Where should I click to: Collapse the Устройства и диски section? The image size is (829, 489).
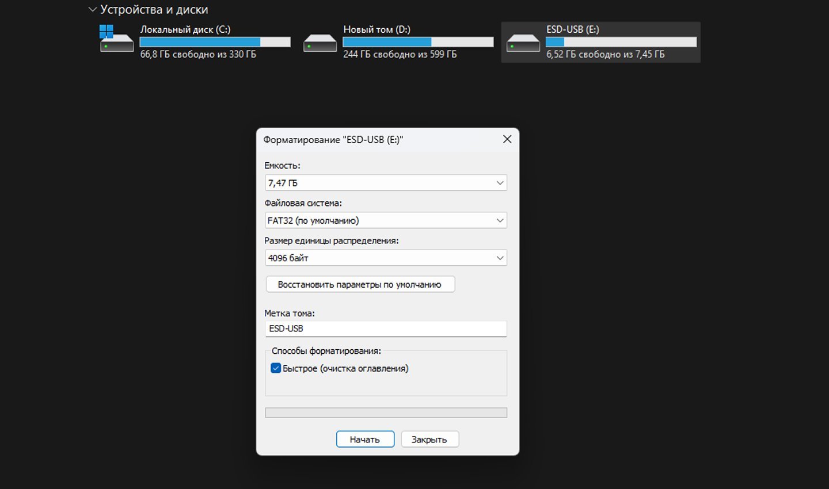pyautogui.click(x=92, y=10)
